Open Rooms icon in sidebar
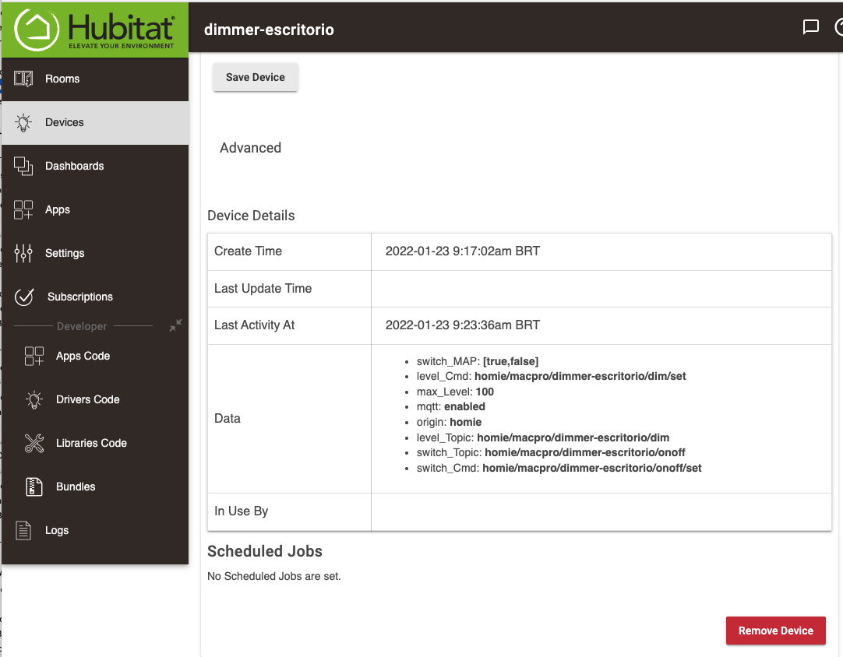 coord(23,79)
